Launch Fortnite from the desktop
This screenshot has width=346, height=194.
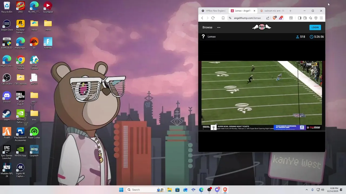48,43
